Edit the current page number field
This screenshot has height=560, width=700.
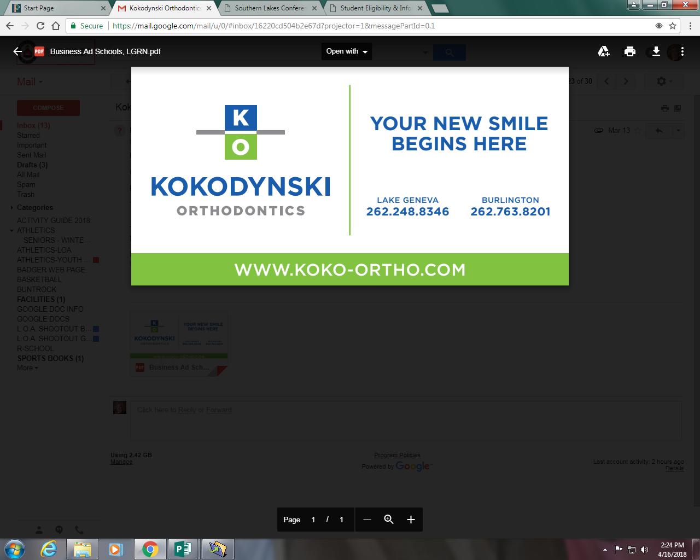[x=313, y=520]
